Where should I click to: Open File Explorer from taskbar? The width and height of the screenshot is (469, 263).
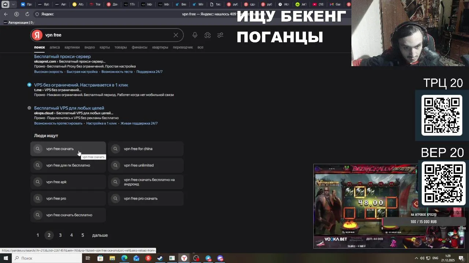pos(112,258)
